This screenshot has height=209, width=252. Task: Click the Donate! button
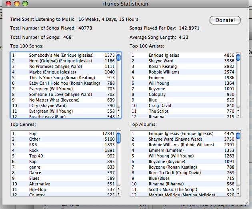[225, 20]
